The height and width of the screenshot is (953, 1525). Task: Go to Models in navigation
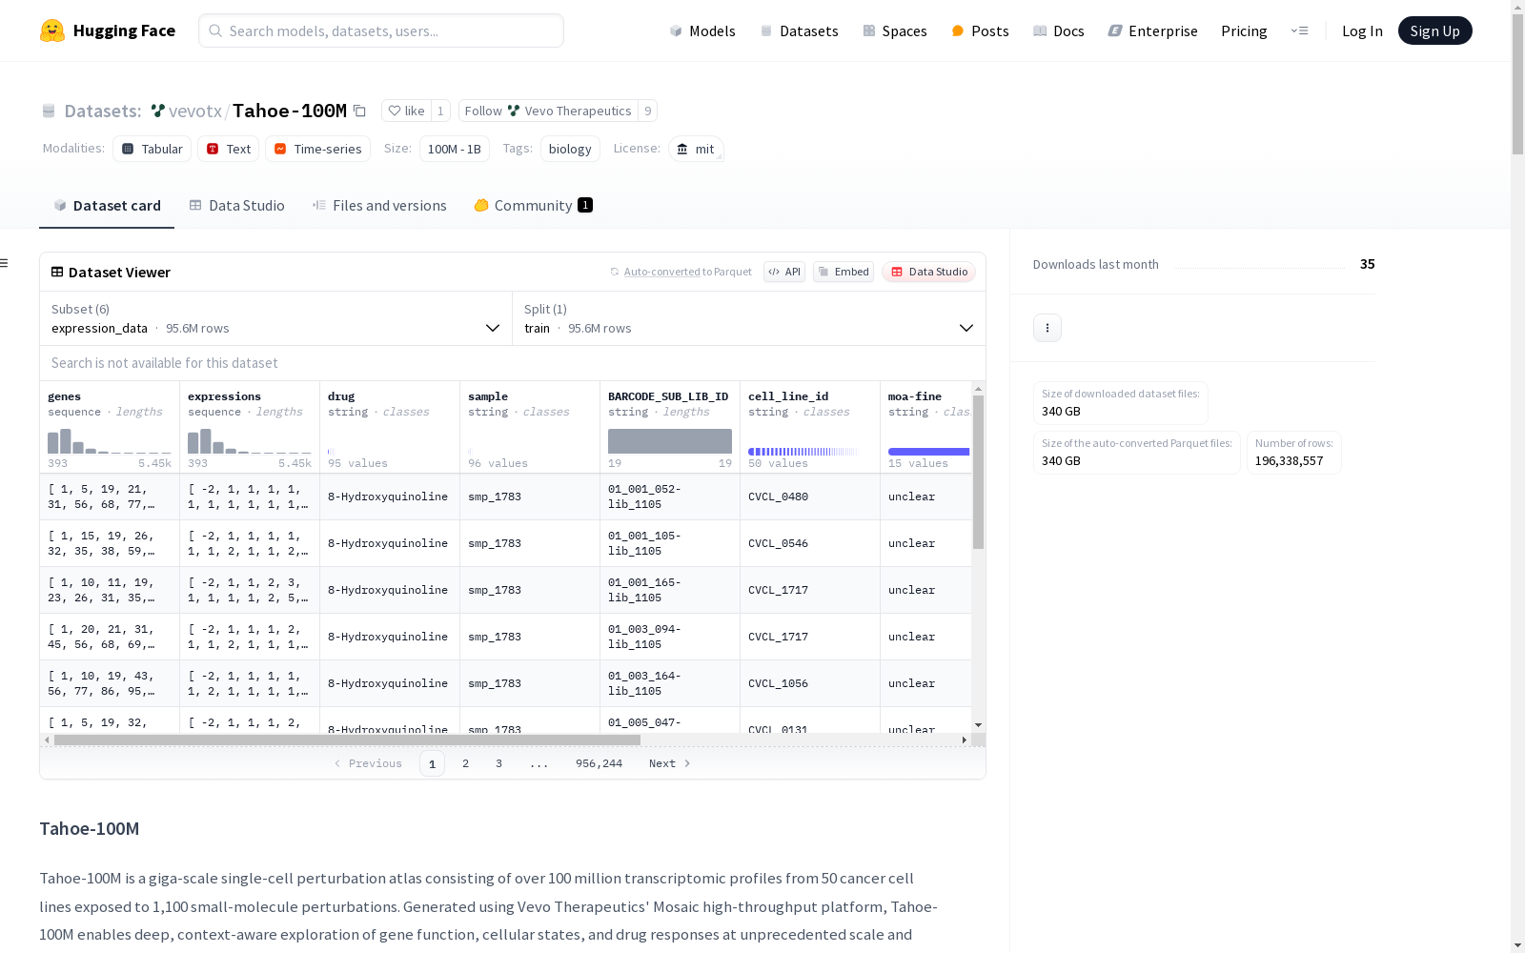tap(702, 30)
